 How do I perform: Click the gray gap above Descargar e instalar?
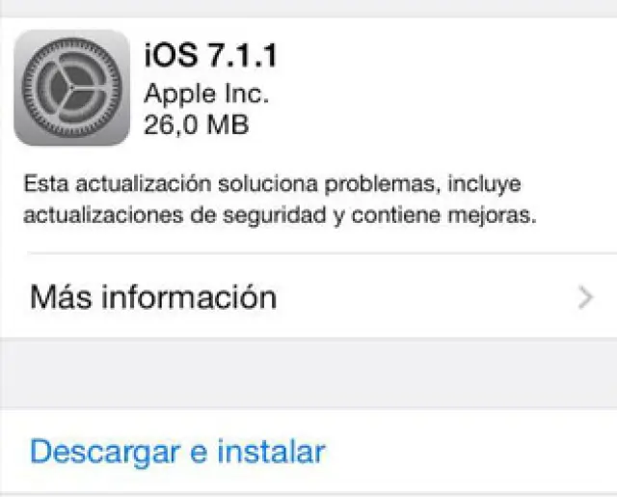[x=308, y=373]
